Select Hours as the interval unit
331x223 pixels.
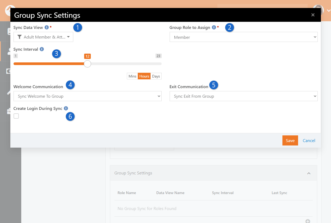coord(144,76)
